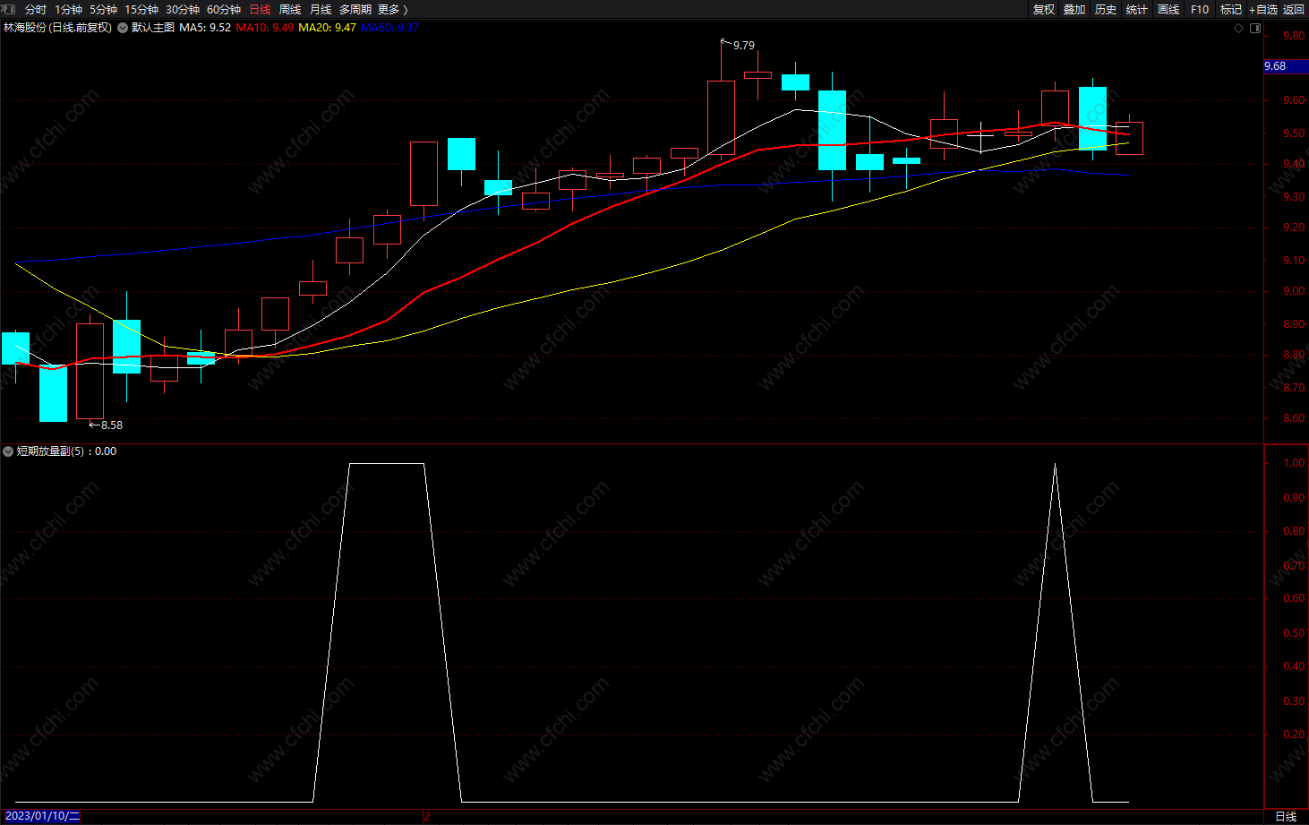Open F10 company info

tap(1200, 10)
